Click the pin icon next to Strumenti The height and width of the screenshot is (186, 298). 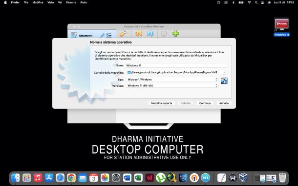(102, 35)
